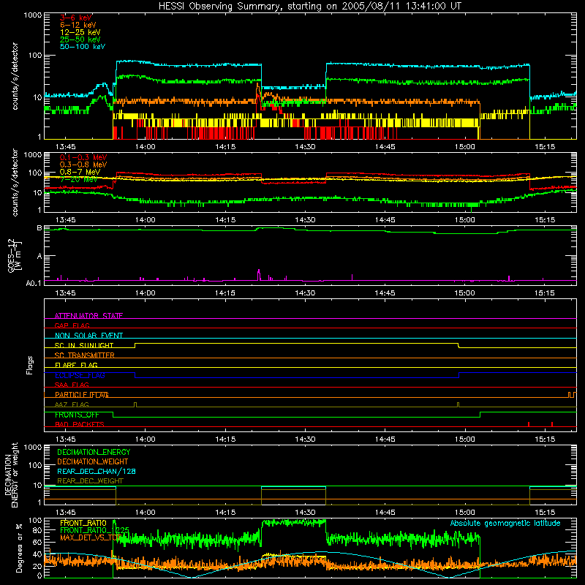Click the 0.8-7 MeV legend label
The width and height of the screenshot is (585, 585).
tap(80, 173)
